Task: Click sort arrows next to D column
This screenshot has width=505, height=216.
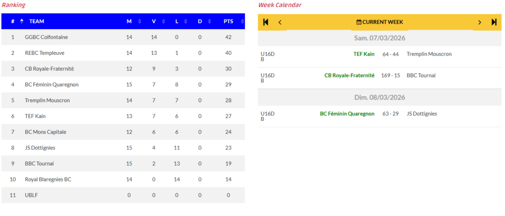Action: coord(210,21)
